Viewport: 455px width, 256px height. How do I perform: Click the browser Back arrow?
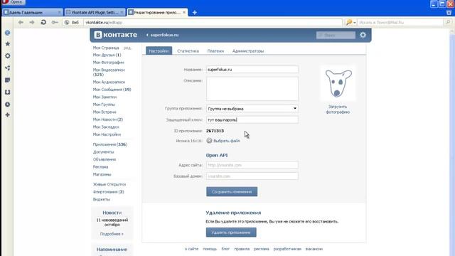pyautogui.click(x=21, y=22)
